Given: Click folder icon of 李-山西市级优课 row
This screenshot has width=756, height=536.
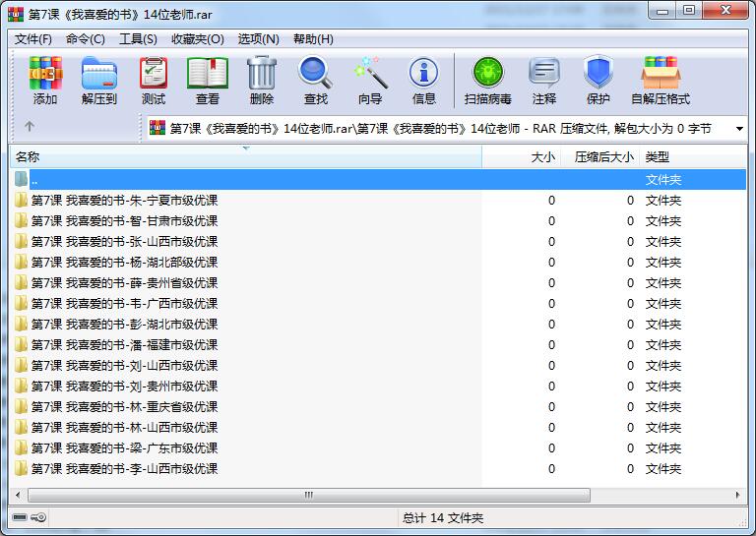Looking at the screenshot, I should click(x=21, y=468).
